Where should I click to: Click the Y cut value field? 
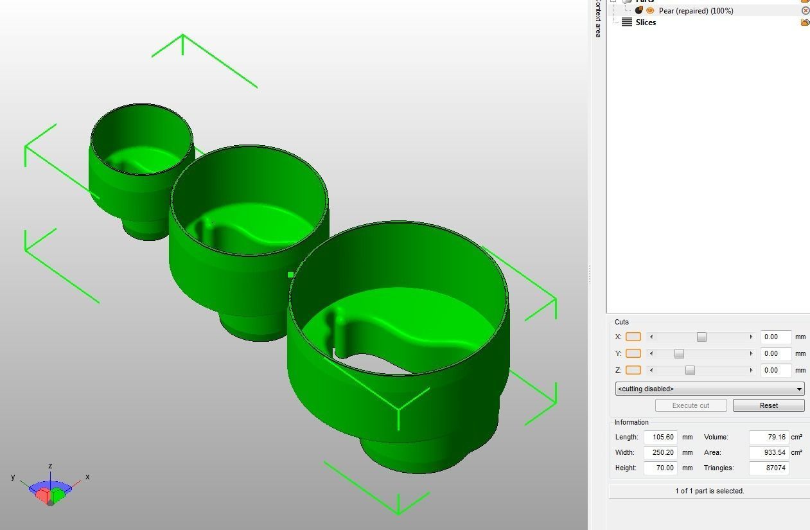(775, 353)
